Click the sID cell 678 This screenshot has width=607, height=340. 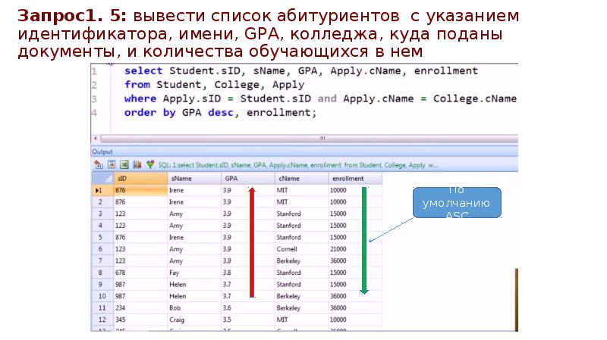140,273
